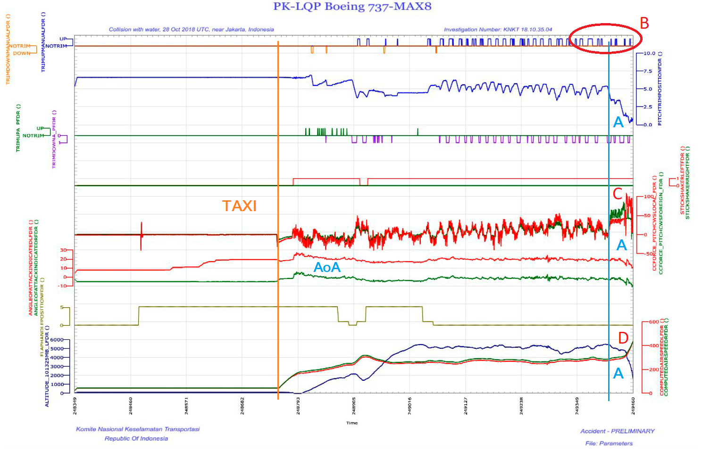Click the chart title 'PK-LQP Boeing 737-MAX8'
702x460 pixels.
(x=352, y=7)
